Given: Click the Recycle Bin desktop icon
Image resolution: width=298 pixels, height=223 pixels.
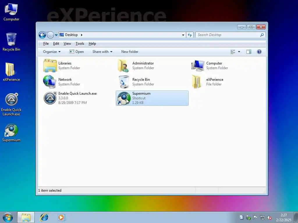Looking at the screenshot, I should click(x=11, y=42).
